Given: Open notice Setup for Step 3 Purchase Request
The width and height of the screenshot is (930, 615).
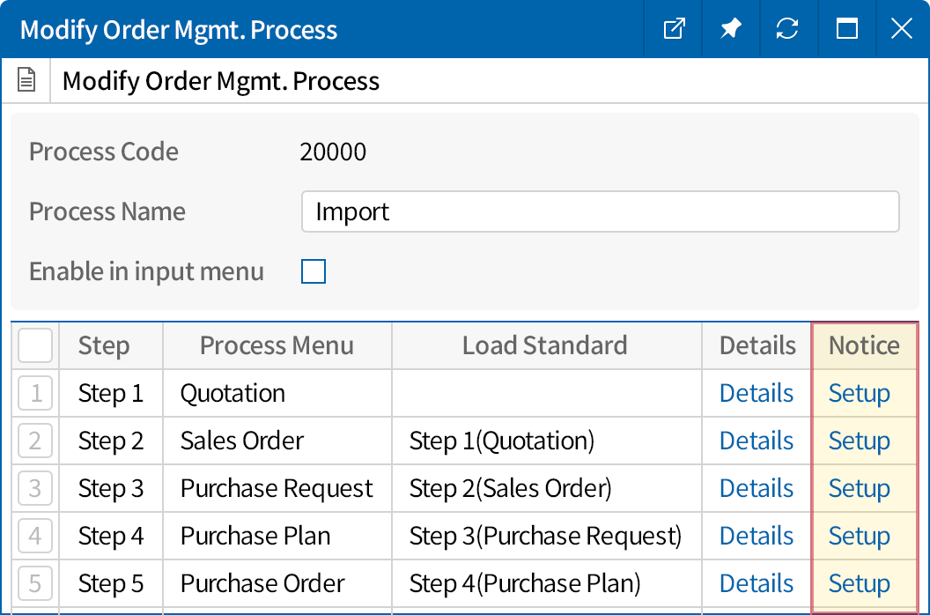Looking at the screenshot, I should click(x=859, y=488).
